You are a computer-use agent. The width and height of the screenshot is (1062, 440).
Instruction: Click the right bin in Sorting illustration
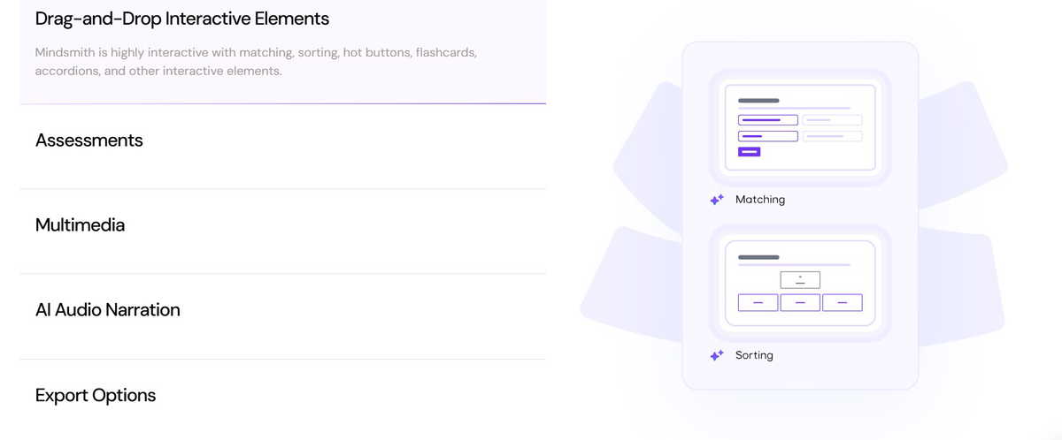[x=843, y=303]
